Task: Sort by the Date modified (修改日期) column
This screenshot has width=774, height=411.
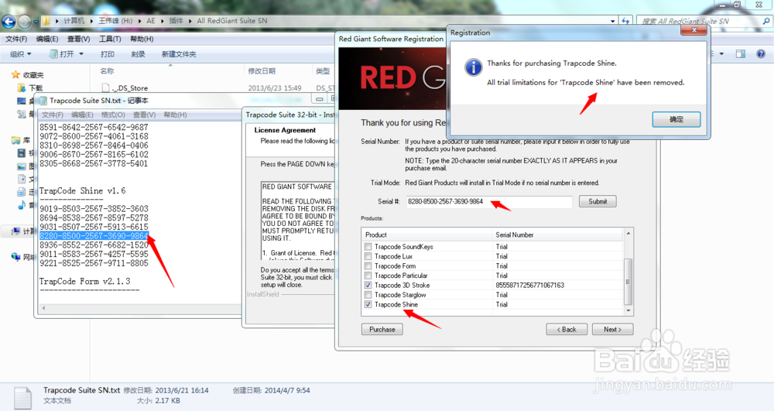Action: [262, 71]
